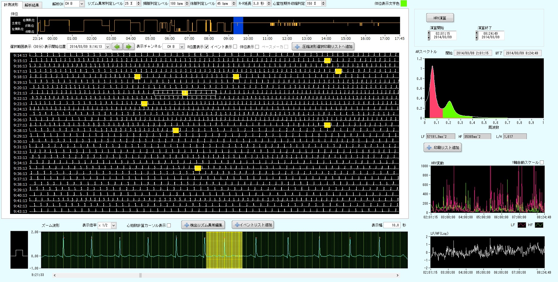Click the 9:43:13 row time label

[x=20, y=212]
